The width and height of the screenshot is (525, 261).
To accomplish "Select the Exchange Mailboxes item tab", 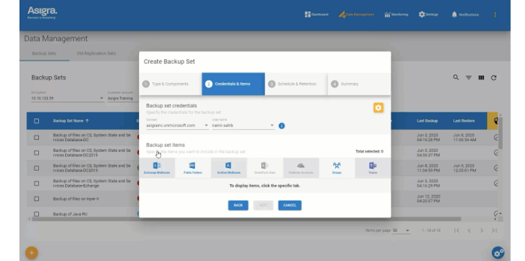I will pyautogui.click(x=156, y=168).
